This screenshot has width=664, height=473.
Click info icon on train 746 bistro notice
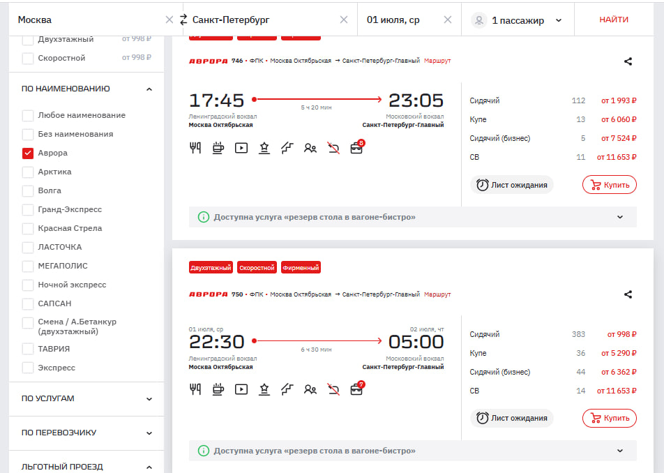(x=204, y=217)
